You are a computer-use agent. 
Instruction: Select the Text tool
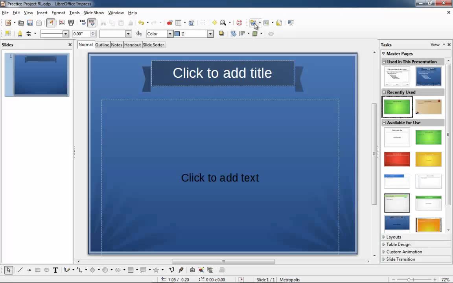click(x=55, y=270)
